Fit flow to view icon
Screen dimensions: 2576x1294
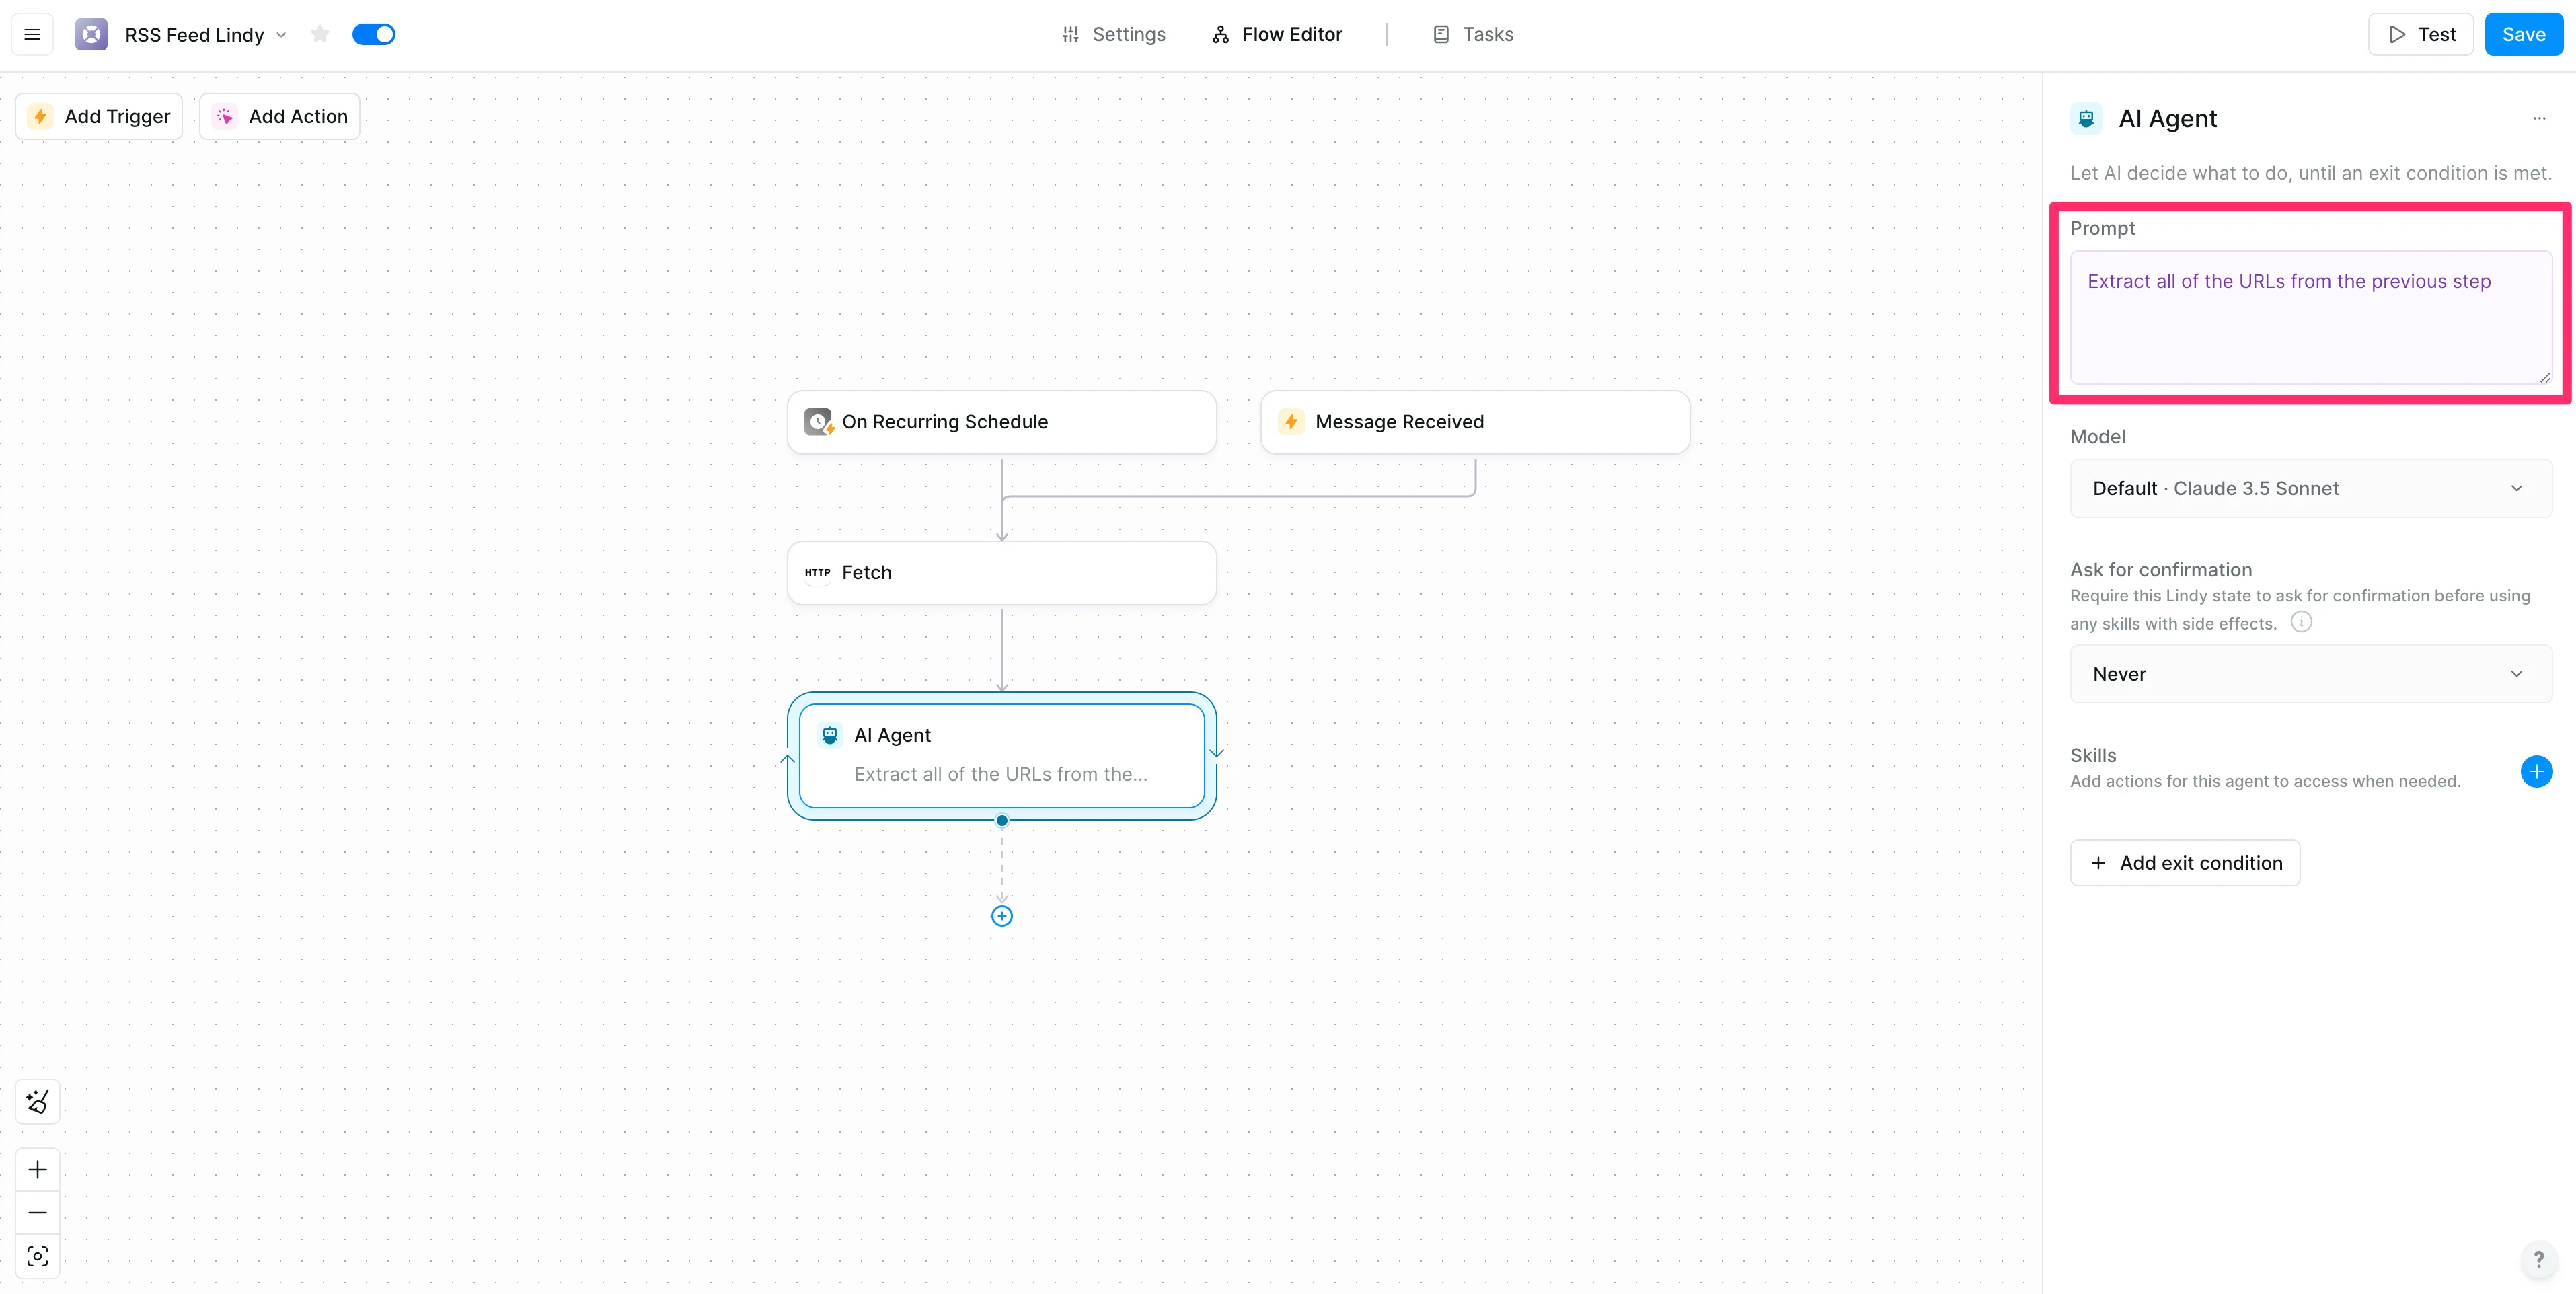point(38,1256)
